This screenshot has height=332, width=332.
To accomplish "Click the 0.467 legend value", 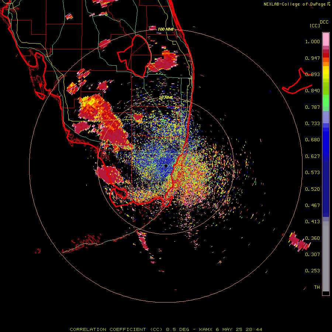I will pos(312,205).
